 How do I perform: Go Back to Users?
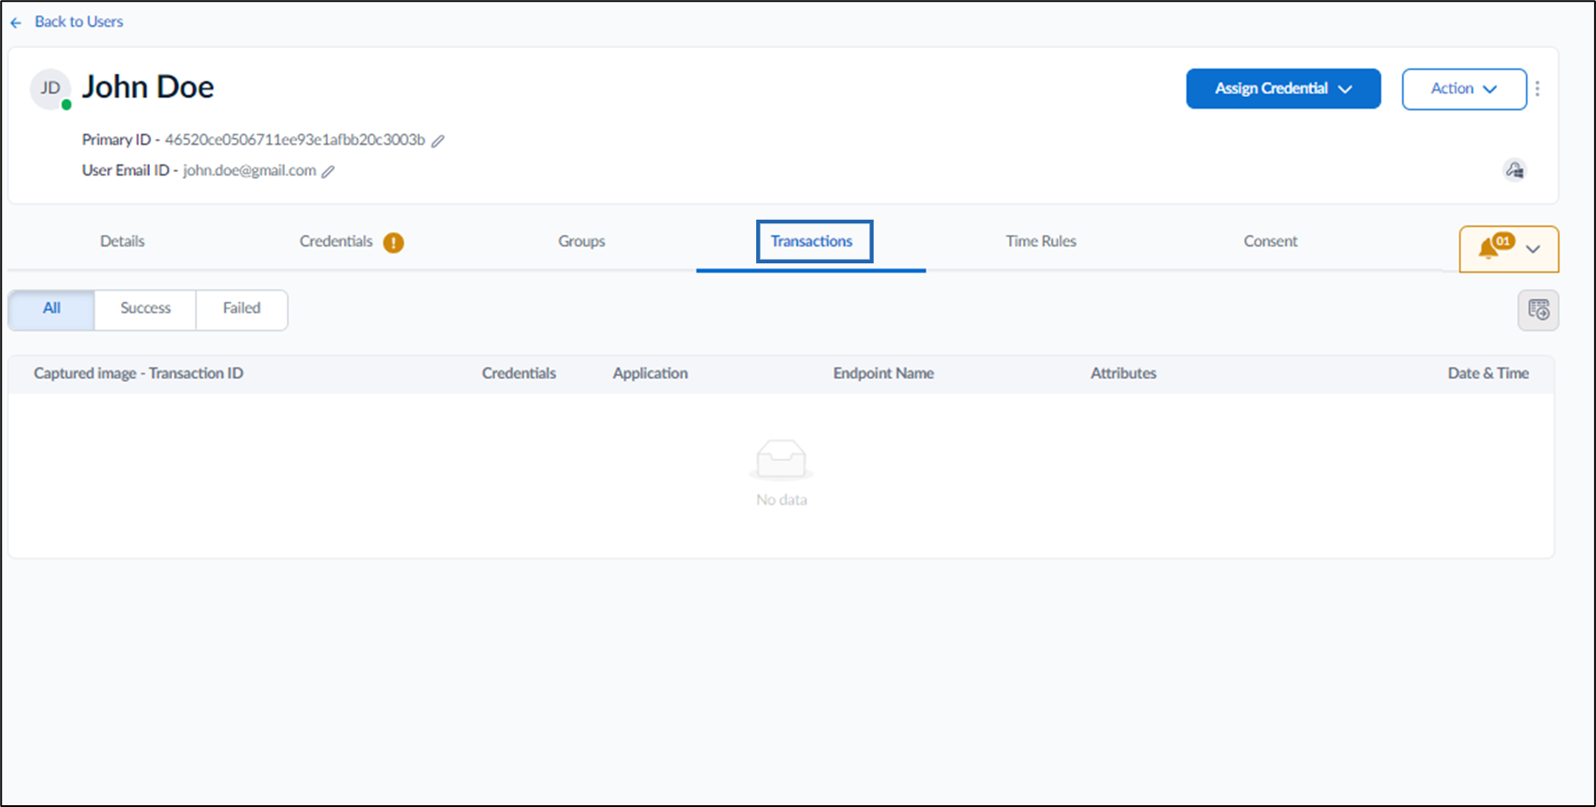tap(78, 22)
